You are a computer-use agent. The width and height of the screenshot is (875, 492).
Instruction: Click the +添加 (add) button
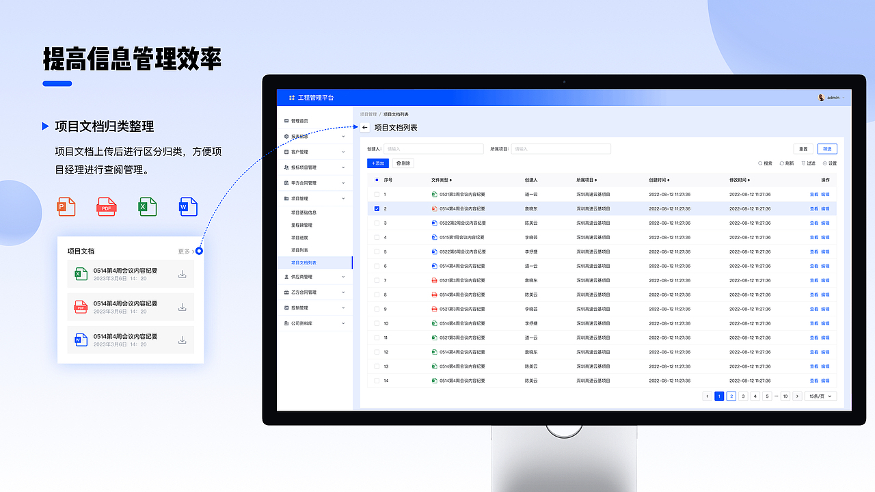(377, 163)
